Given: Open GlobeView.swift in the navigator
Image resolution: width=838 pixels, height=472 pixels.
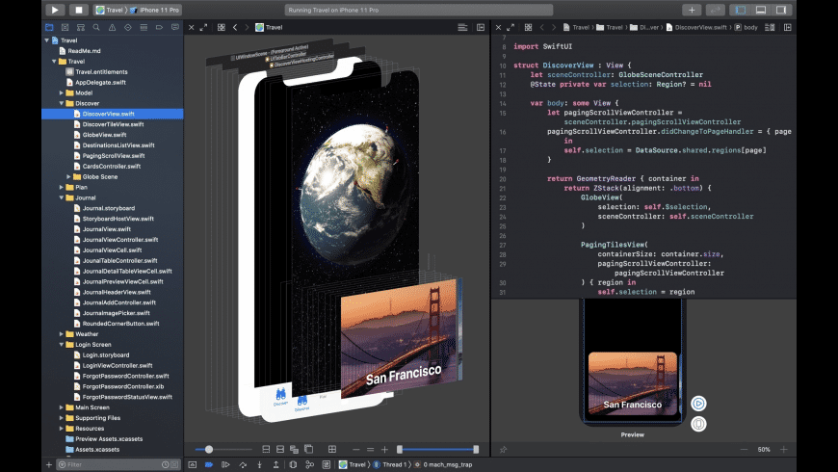Looking at the screenshot, I should pos(104,135).
